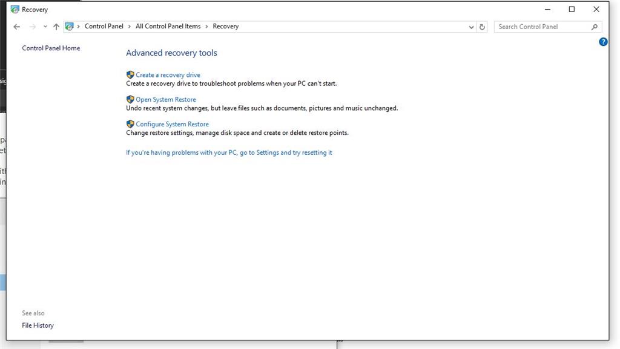Click the shield icon beside Open System Restore
The height and width of the screenshot is (349, 620).
coord(130,99)
